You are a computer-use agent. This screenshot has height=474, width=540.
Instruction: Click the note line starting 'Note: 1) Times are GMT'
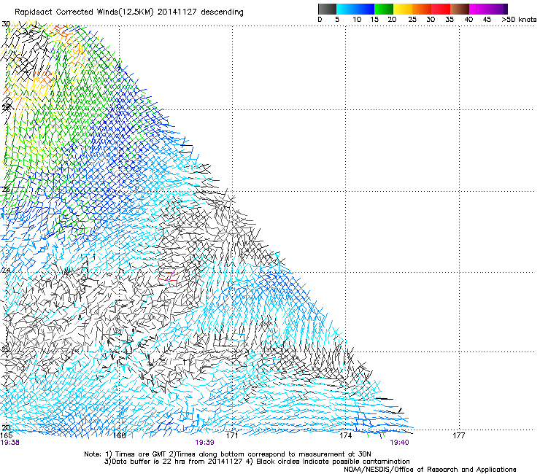click(227, 454)
